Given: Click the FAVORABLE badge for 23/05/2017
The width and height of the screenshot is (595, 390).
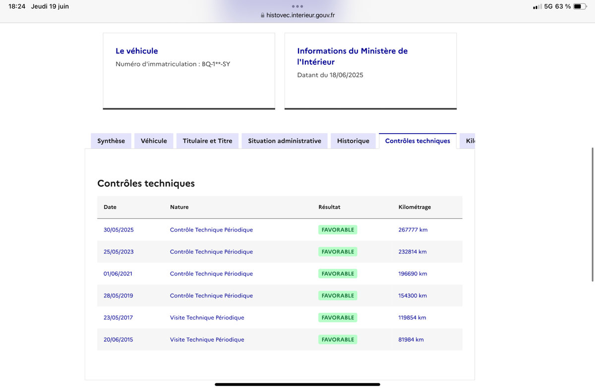Looking at the screenshot, I should [x=338, y=318].
